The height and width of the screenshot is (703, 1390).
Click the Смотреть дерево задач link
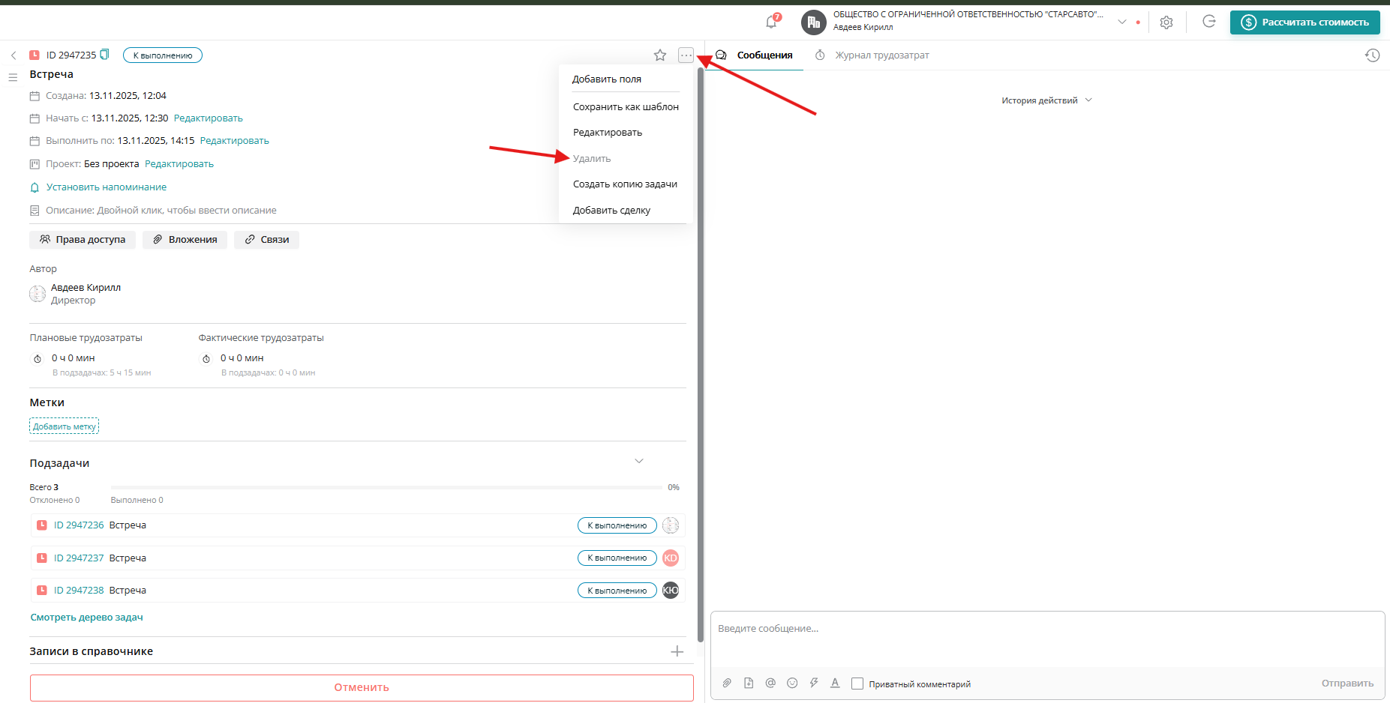[87, 618]
